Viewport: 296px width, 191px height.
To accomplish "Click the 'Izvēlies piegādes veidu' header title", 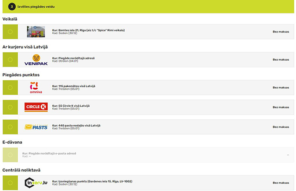I will 36,7.
